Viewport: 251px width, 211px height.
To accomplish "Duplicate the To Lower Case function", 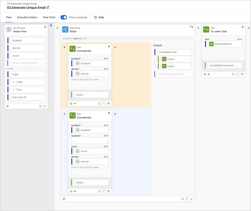I will coord(238,74).
